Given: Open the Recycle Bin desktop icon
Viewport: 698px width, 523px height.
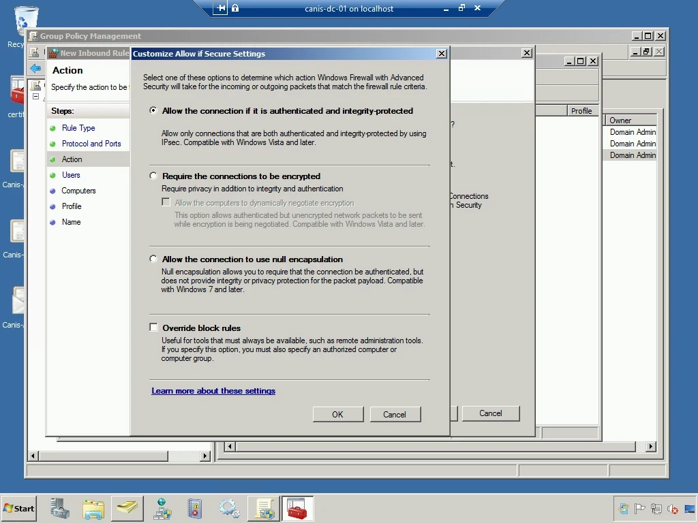Looking at the screenshot, I should click(26, 20).
